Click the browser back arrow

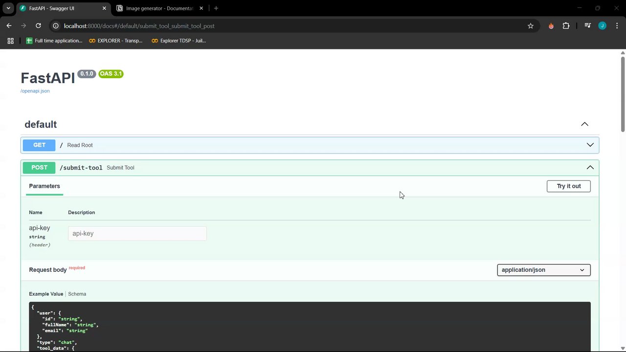pyautogui.click(x=9, y=26)
